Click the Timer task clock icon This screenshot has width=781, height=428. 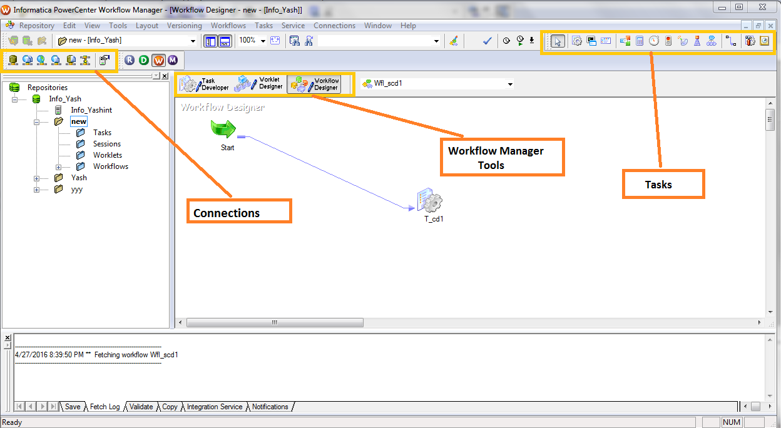pos(654,41)
